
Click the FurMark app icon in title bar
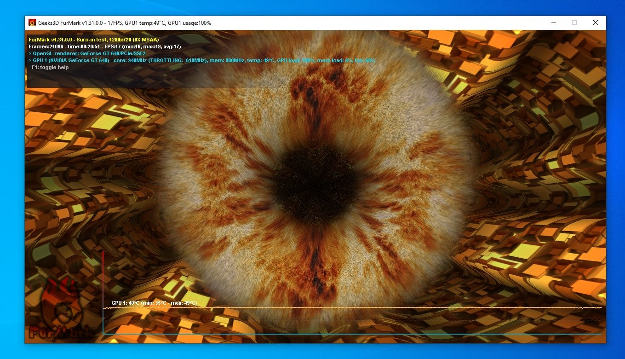(31, 22)
